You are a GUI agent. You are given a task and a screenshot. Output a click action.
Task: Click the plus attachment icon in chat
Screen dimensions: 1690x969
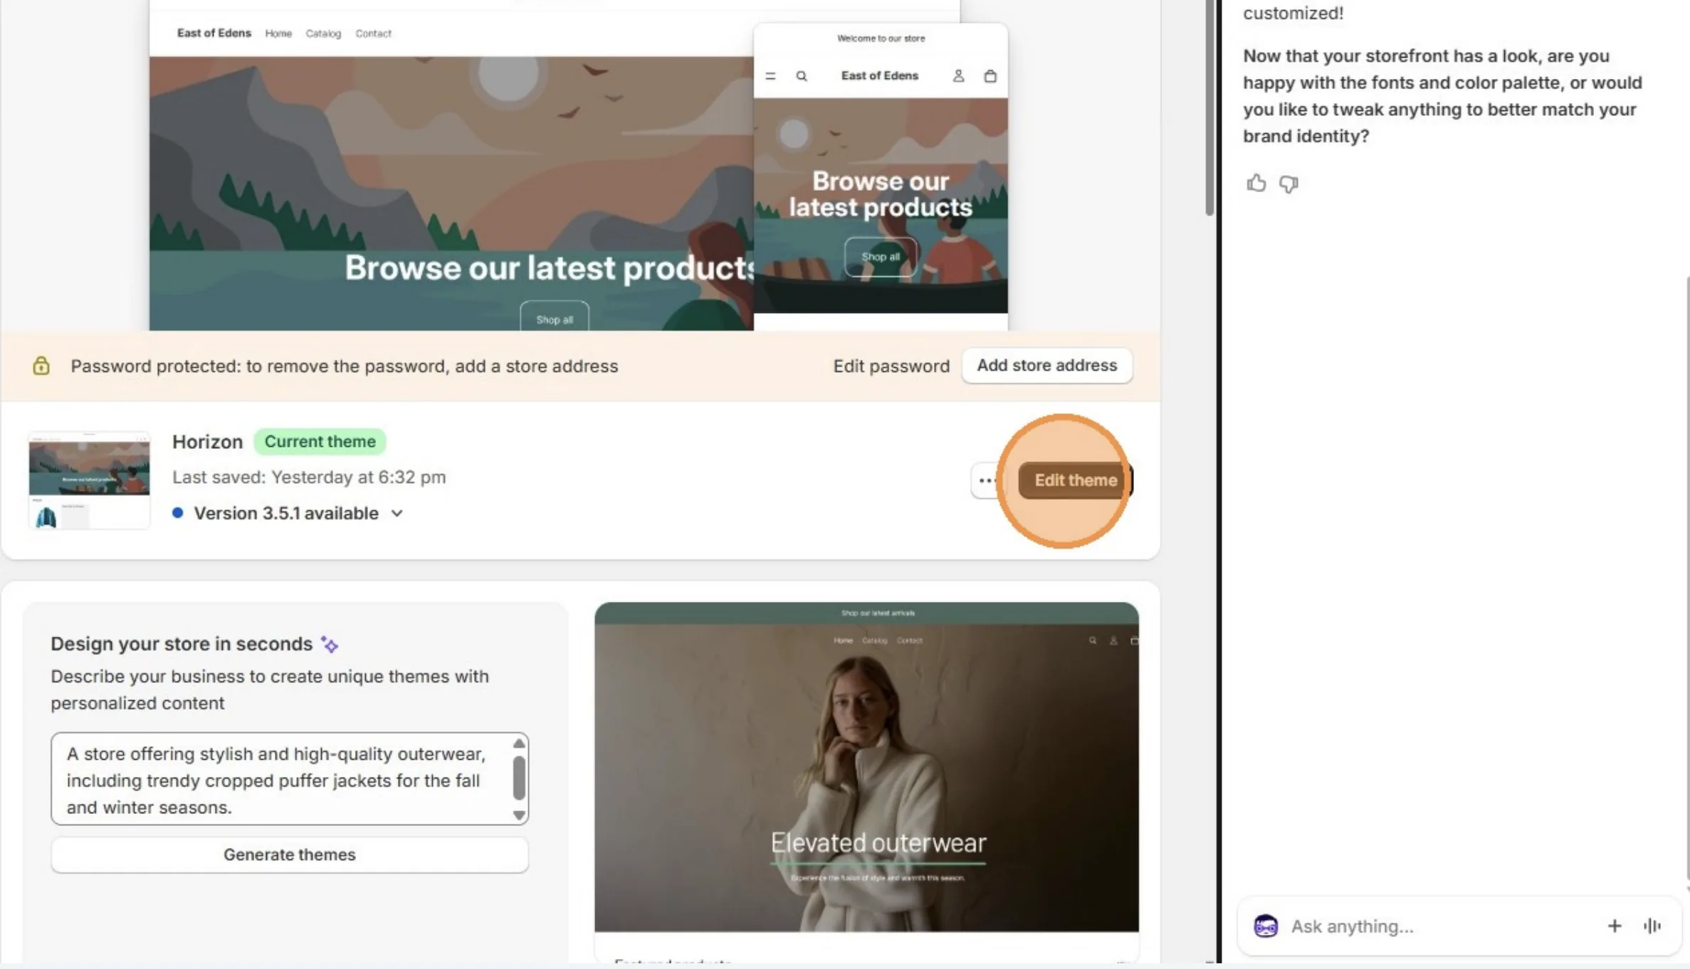point(1614,926)
